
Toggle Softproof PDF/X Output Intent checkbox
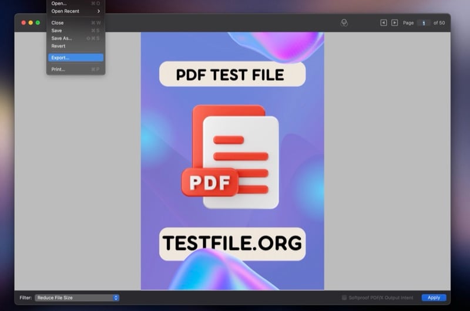point(344,298)
